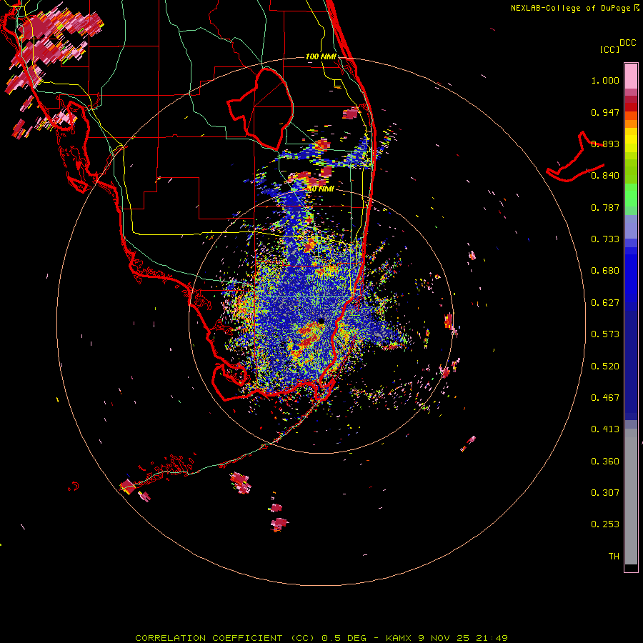Click the 100 NMI range ring label

point(321,56)
